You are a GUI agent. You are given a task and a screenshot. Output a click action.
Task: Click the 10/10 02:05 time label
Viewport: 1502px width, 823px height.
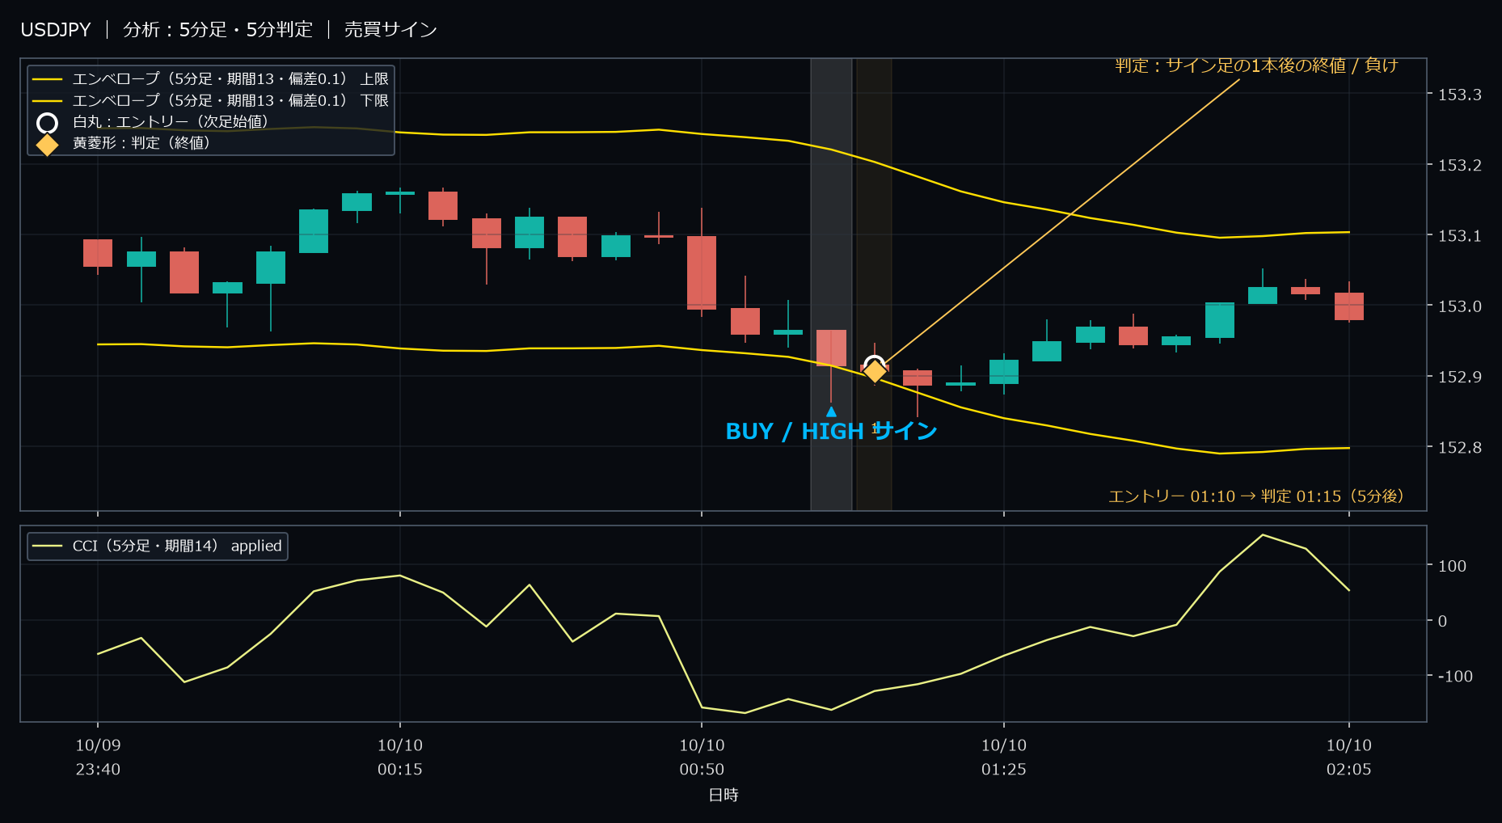click(x=1348, y=758)
